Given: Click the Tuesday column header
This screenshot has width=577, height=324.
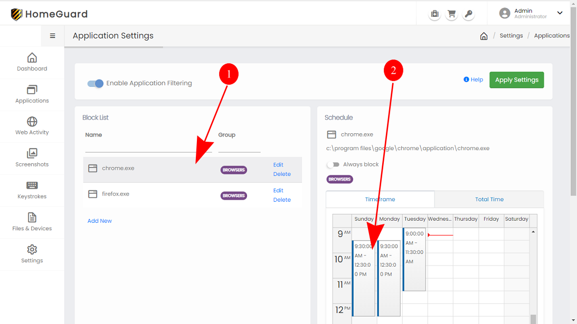Looking at the screenshot, I should click(415, 219).
